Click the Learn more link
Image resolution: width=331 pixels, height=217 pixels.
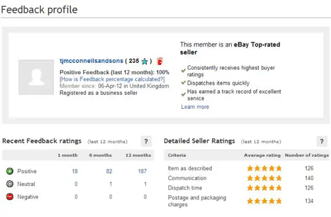[x=195, y=107]
